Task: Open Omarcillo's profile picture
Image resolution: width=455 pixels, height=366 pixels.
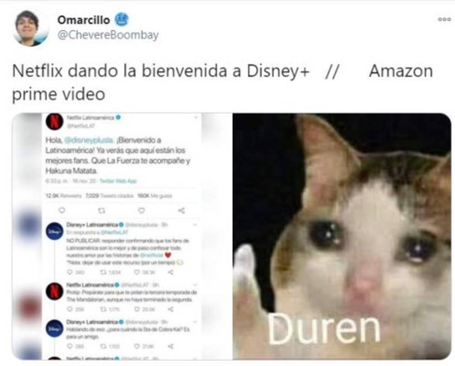Action: (30, 28)
